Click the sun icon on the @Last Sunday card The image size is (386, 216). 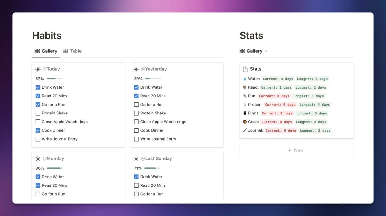point(136,159)
